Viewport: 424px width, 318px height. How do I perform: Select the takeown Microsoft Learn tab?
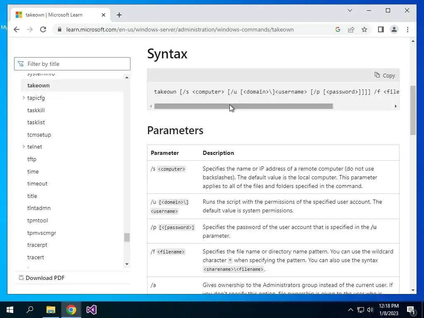click(x=60, y=15)
